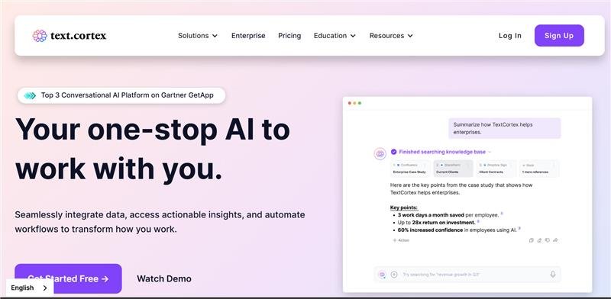The image size is (611, 299).
Task: Click the 'Seamlessly integrate data' subheading text
Action: [160, 222]
